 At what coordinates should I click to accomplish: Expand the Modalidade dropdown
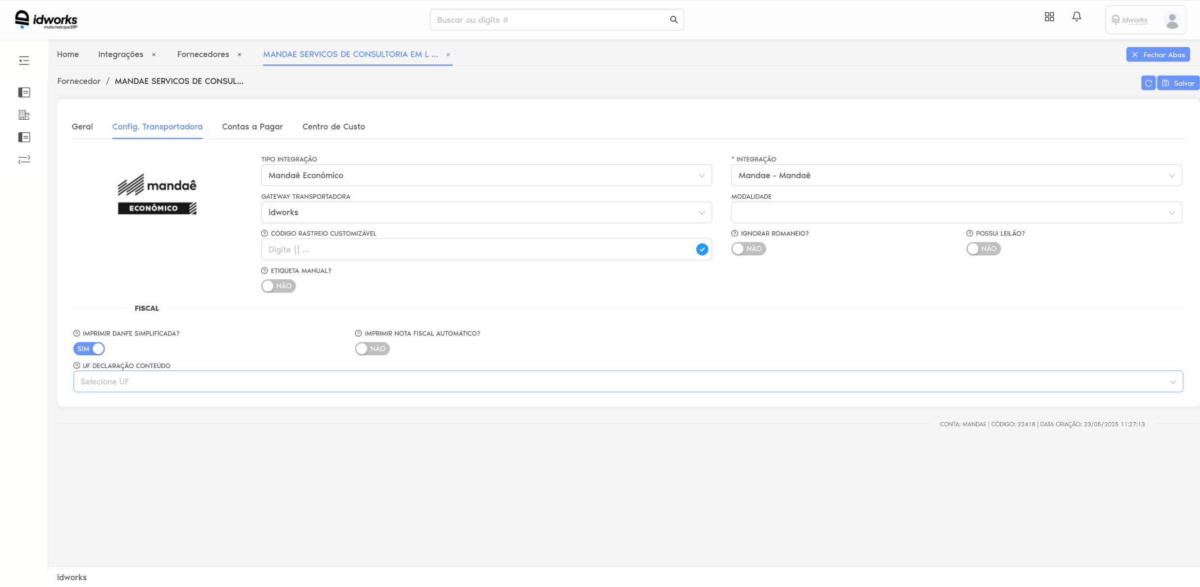pos(956,213)
